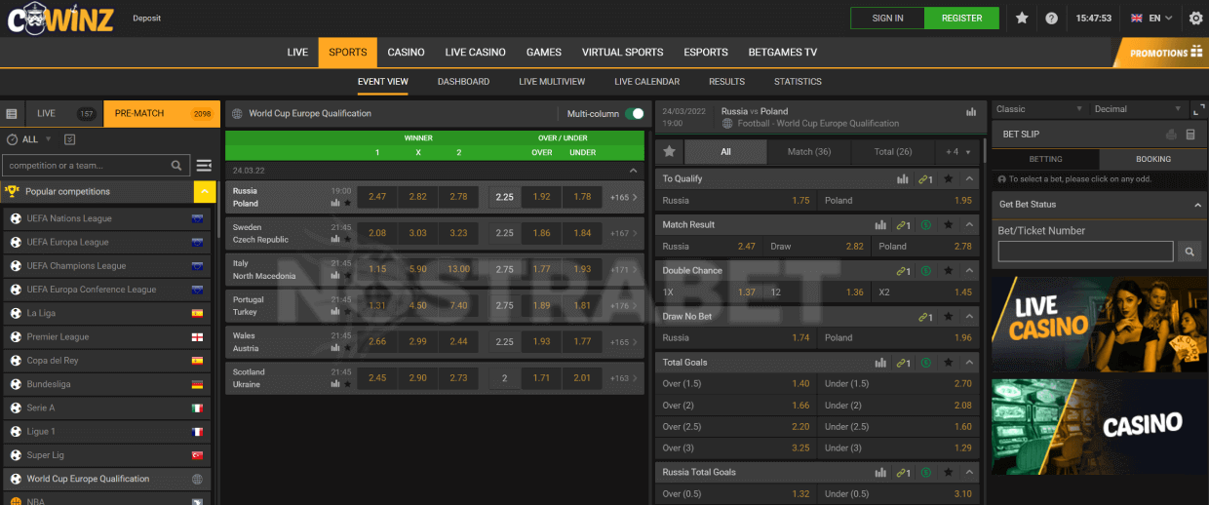Click the SIGN IN button

pos(887,18)
